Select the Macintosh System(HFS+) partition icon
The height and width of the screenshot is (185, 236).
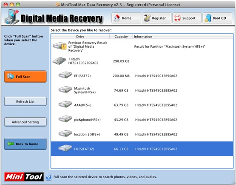(x=65, y=90)
